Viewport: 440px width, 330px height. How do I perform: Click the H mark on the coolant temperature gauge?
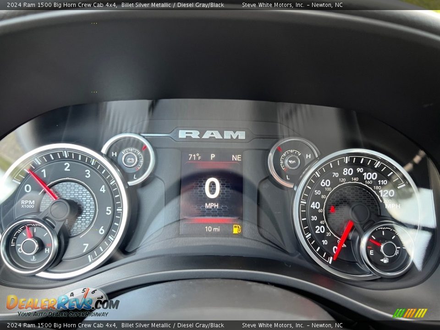point(47,250)
